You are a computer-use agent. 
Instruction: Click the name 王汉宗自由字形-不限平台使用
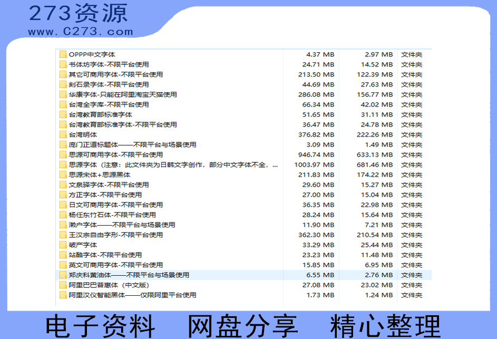[x=116, y=235]
